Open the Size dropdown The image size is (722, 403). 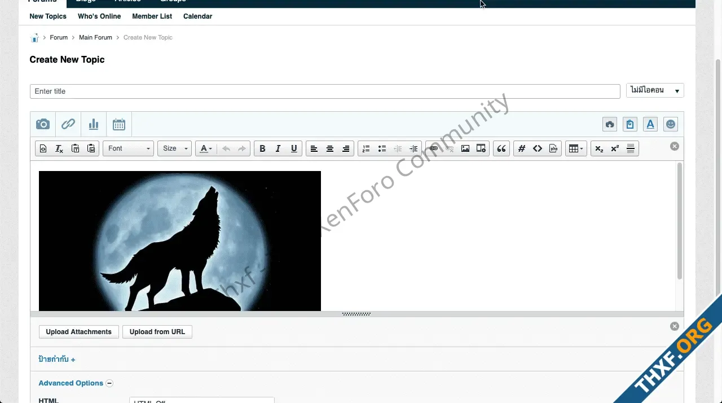pos(174,148)
